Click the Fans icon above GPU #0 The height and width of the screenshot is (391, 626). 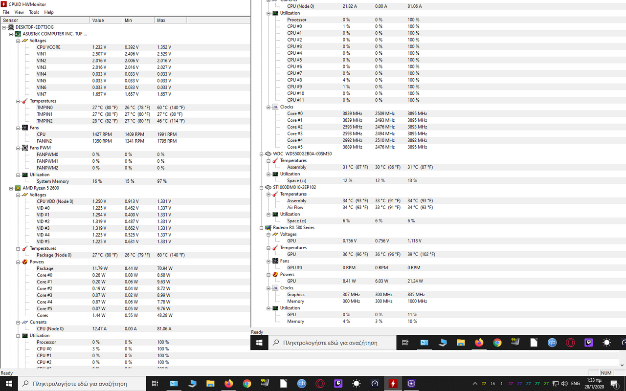tap(275, 261)
